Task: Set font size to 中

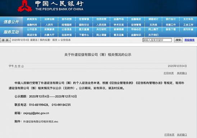Action: point(19,66)
